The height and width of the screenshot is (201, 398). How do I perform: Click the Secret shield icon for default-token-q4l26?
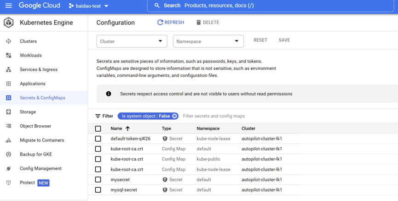click(165, 139)
